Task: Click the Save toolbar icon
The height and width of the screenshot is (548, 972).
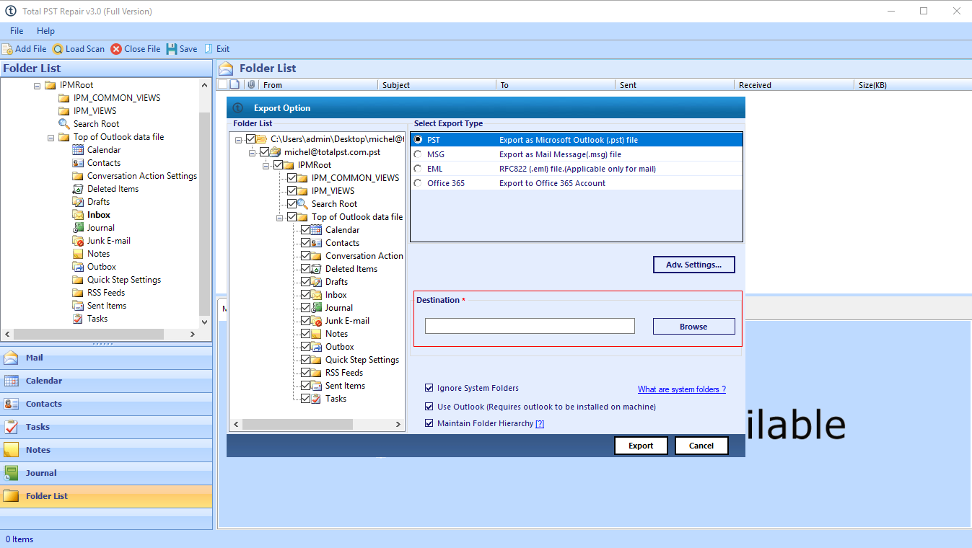Action: [x=172, y=49]
